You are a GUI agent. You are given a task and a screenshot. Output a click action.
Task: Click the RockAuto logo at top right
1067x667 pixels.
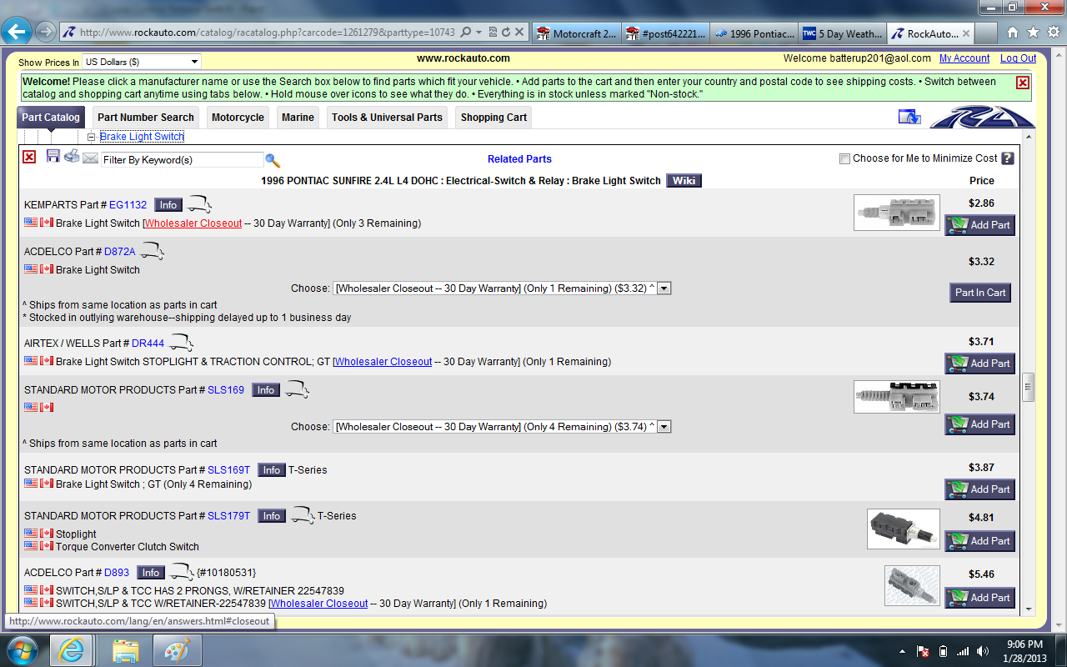tap(982, 118)
